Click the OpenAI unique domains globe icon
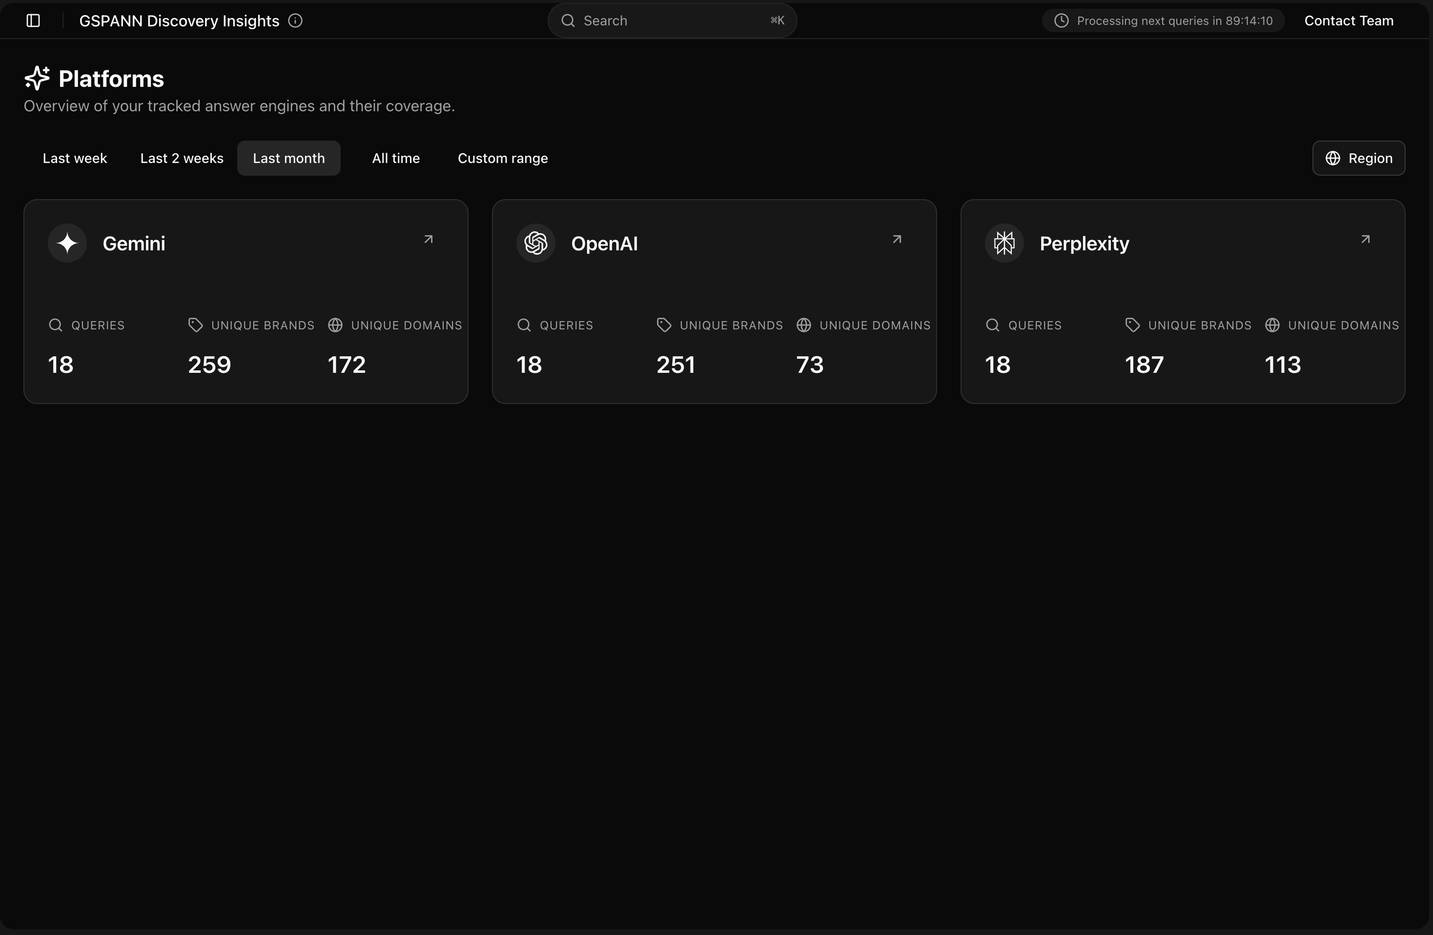 pos(804,325)
